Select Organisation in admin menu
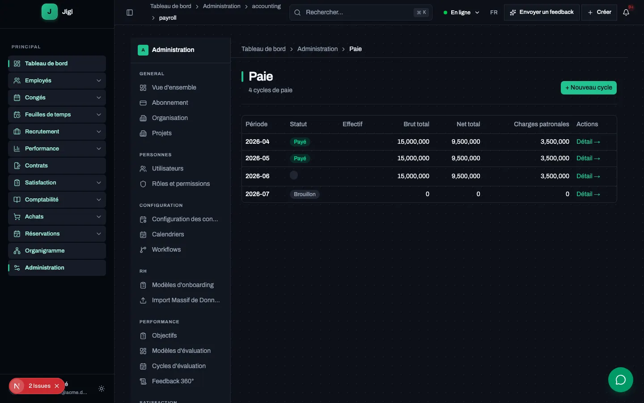Image resolution: width=644 pixels, height=403 pixels. click(180, 118)
